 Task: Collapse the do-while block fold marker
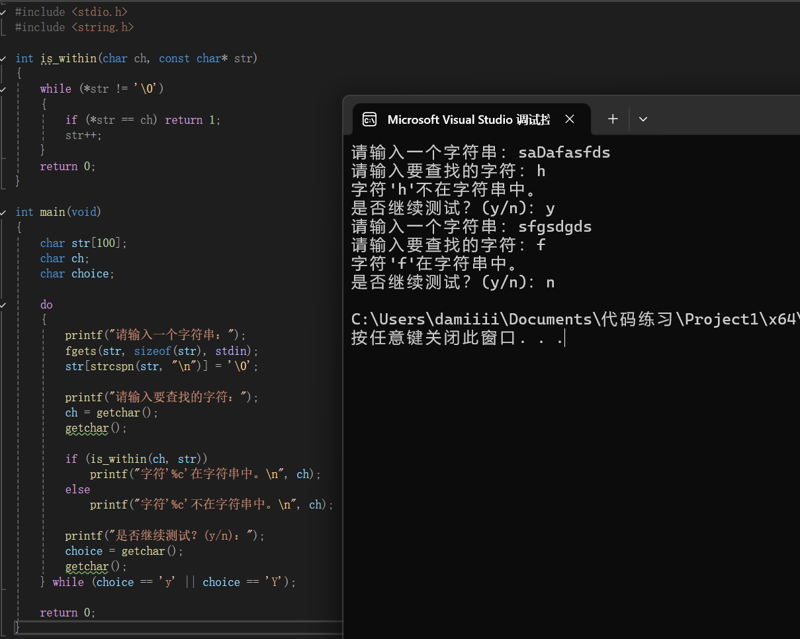point(3,305)
